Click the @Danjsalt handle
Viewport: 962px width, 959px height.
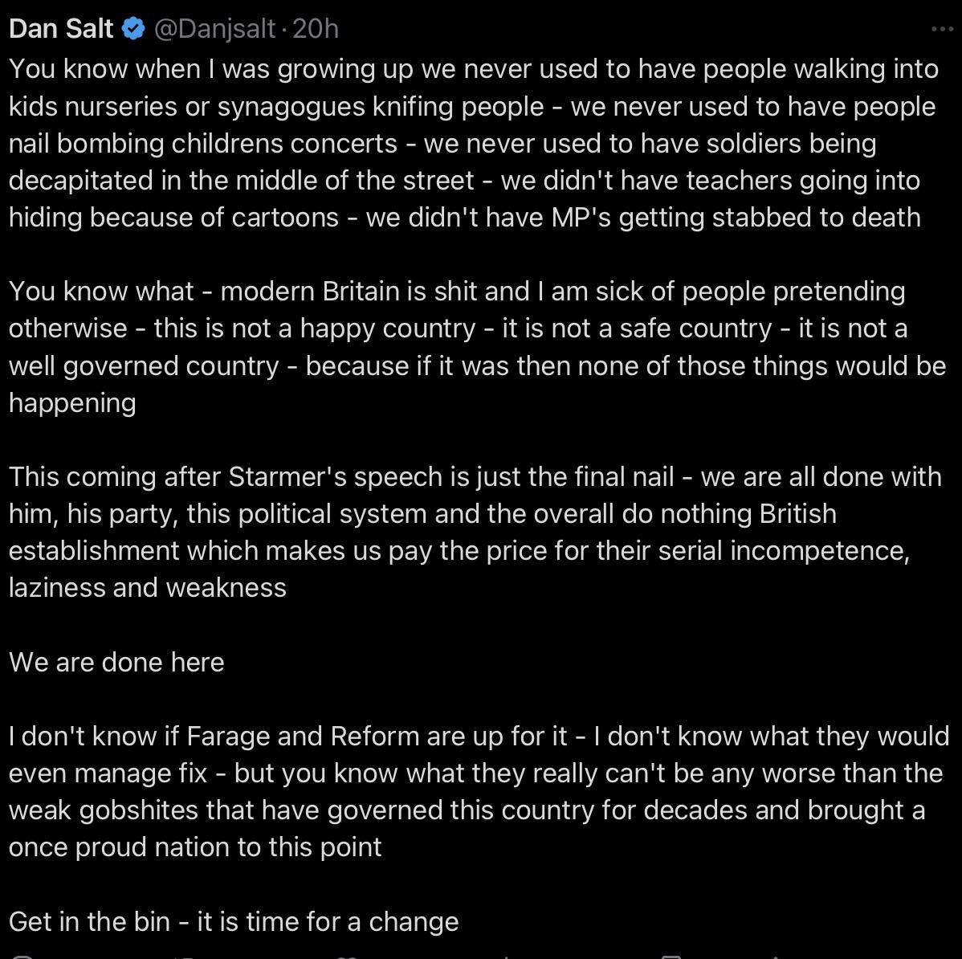tap(214, 30)
